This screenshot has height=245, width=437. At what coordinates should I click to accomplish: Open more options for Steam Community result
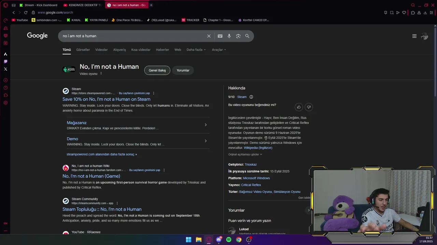(117, 203)
